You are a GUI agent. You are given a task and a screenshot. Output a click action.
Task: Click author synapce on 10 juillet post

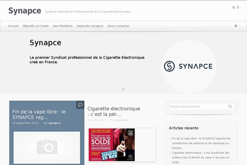122,120
